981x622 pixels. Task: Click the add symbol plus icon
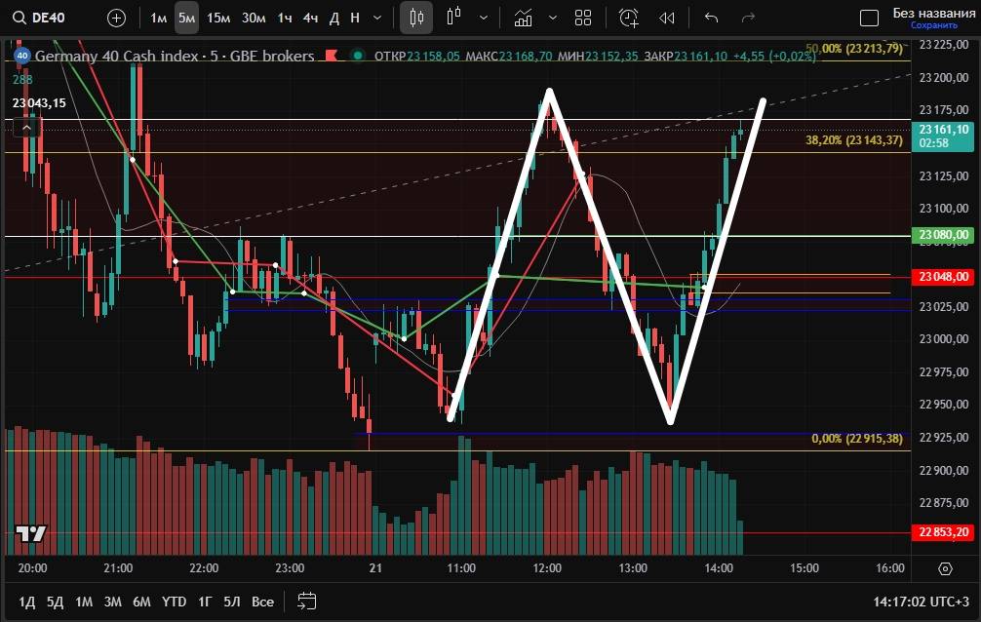point(116,18)
